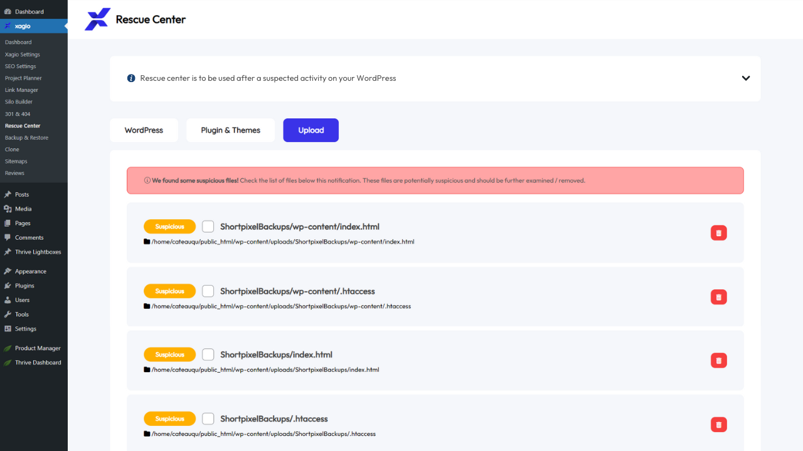
Task: Click the trash icon for ShortpixelBackups/.htaccess
Action: (718, 424)
